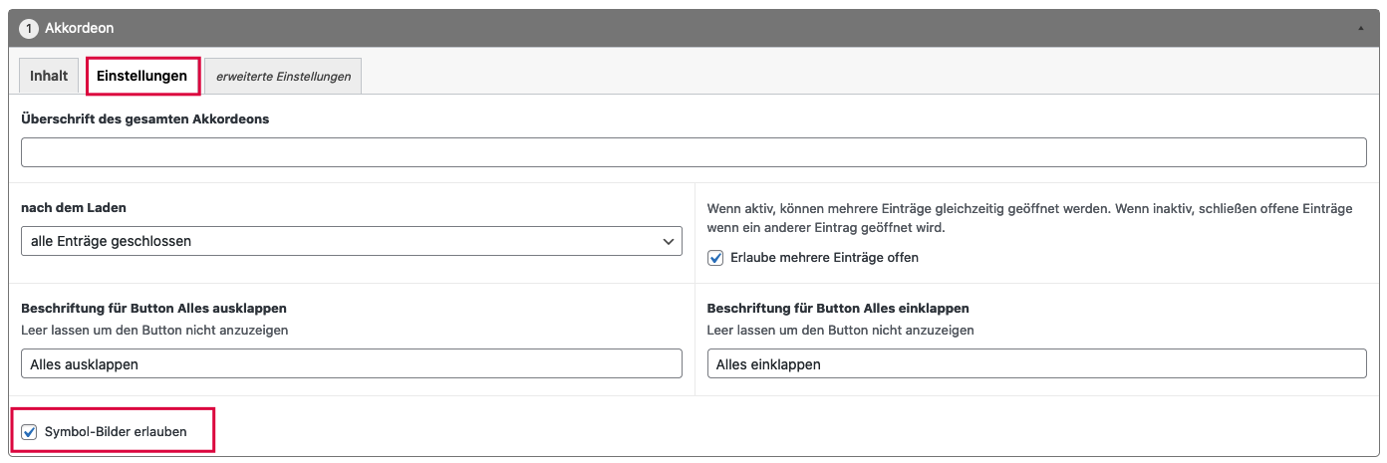This screenshot has width=1387, height=463.
Task: Click the 'nach dem Laden' label
Action: pyautogui.click(x=73, y=208)
